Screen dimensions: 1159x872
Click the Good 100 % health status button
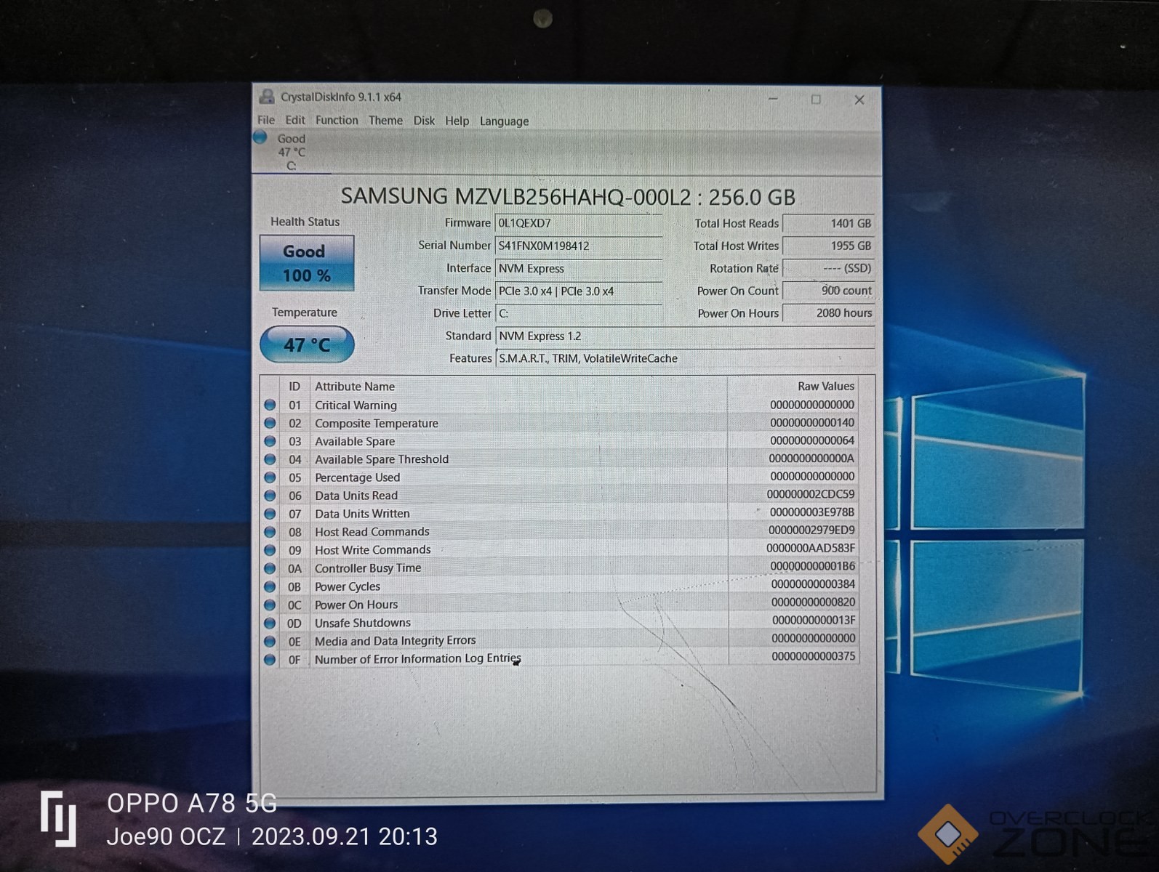(x=307, y=263)
